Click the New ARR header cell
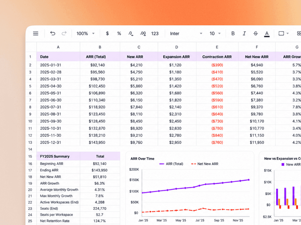Screen dimensions: 301x225 139,57
